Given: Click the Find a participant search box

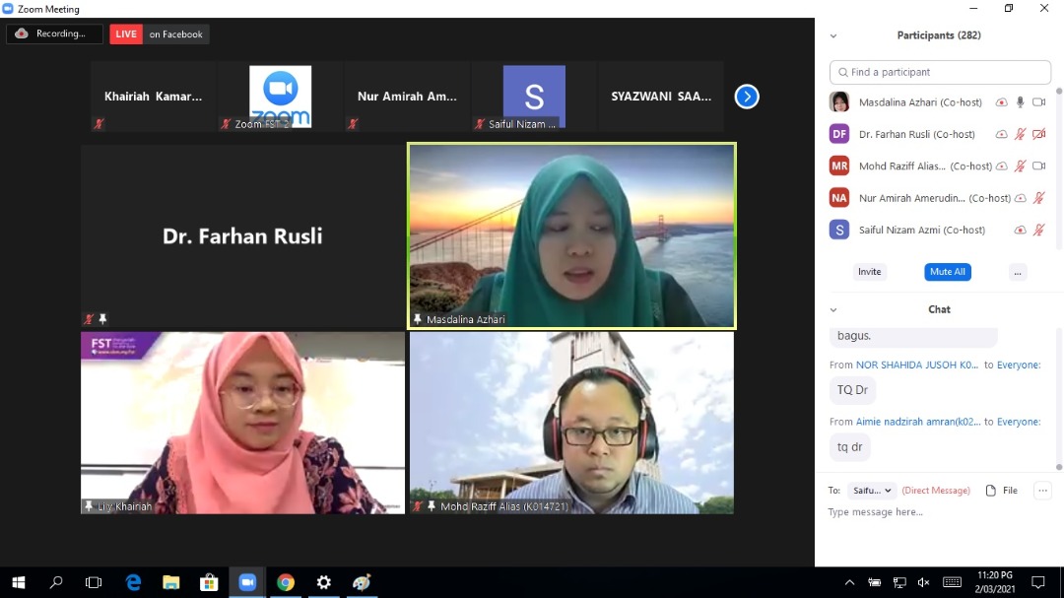Looking at the screenshot, I should tap(940, 72).
